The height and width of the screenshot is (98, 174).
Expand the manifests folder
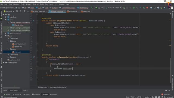[6, 17]
